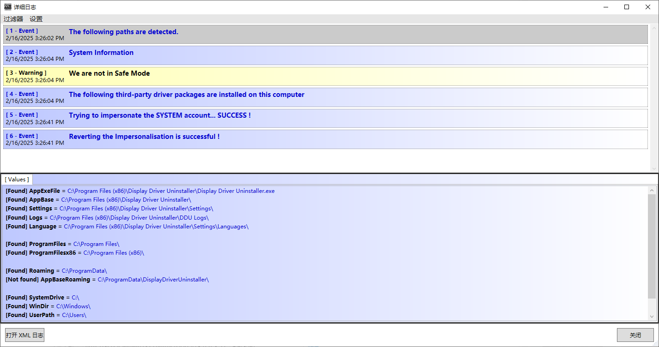The height and width of the screenshot is (347, 659).
Task: Select the [ Values ] tab
Action: click(17, 179)
